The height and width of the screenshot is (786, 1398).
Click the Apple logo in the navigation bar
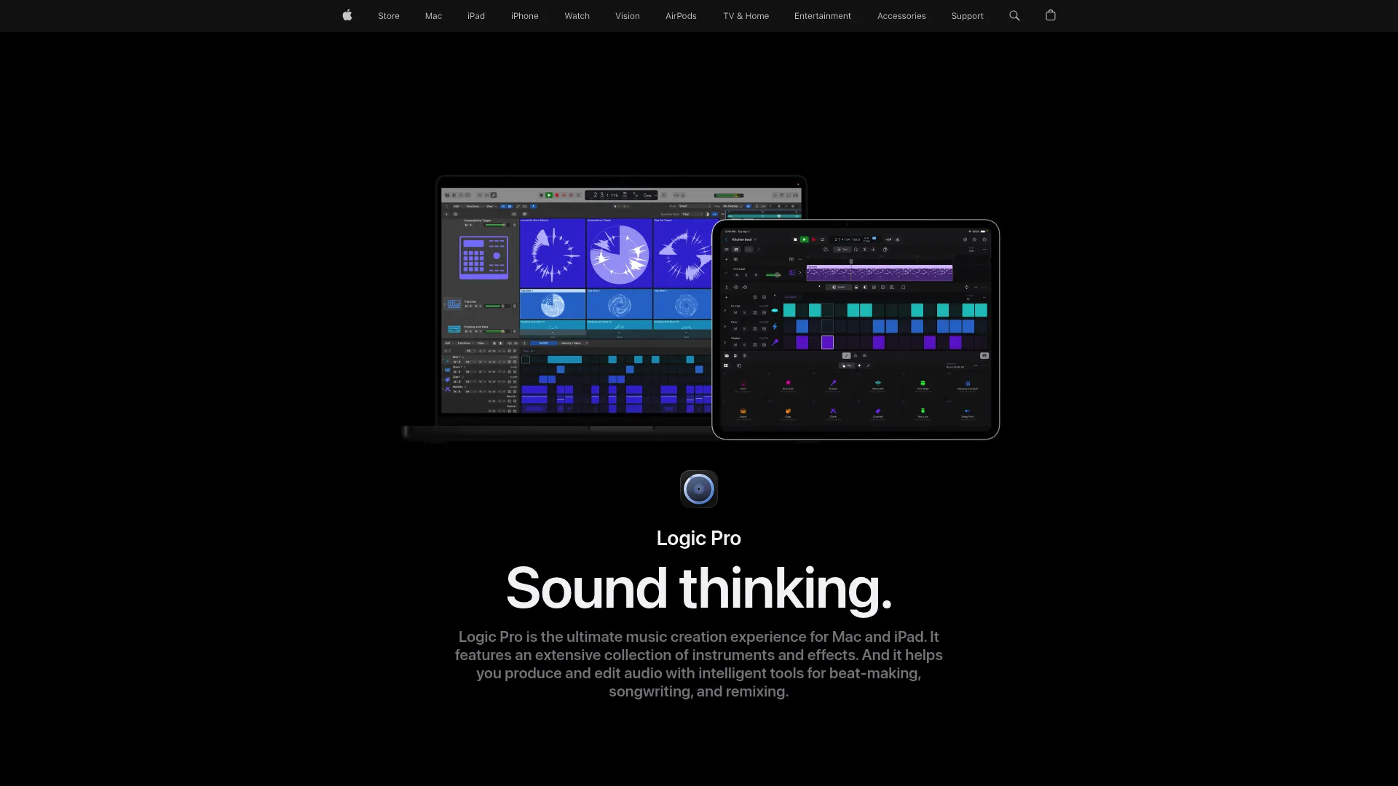point(347,15)
